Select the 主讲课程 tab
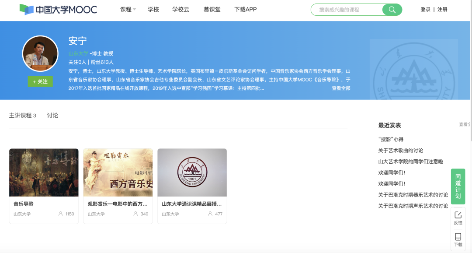Image resolution: width=472 pixels, height=253 pixels. tap(20, 116)
